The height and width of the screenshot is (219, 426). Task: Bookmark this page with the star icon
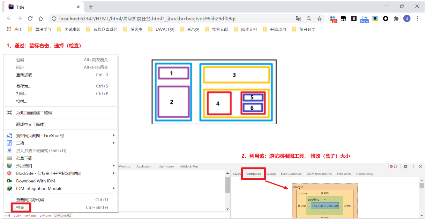click(x=319, y=18)
